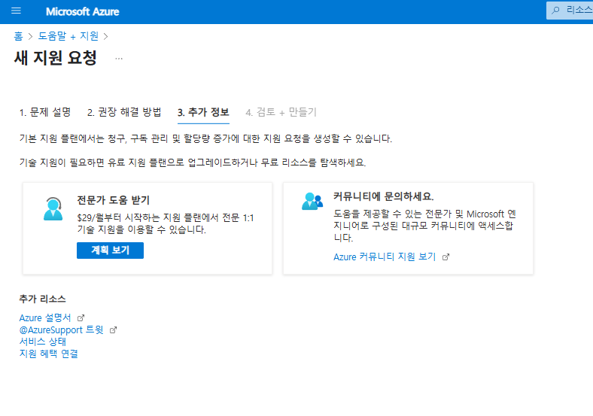Click the 커뮤니티에 문의하세요. heading
Image resolution: width=593 pixels, height=416 pixels.
384,196
